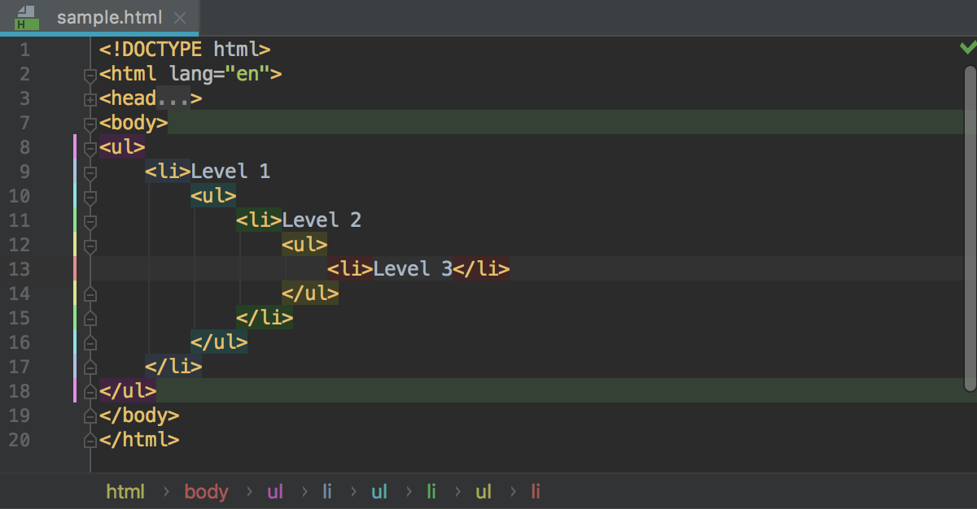
Task: Click the change marker bar beside line 13
Action: tap(76, 269)
